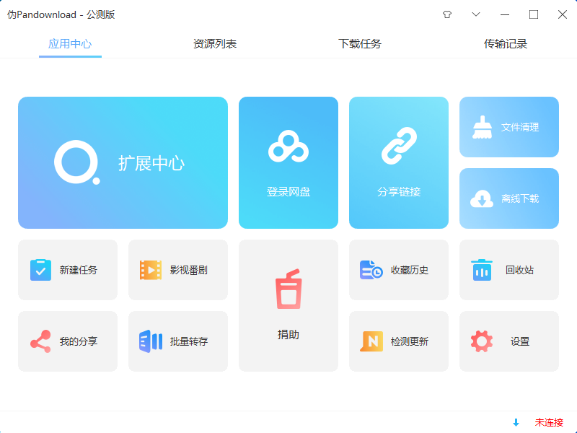The height and width of the screenshot is (433, 577).
Task: View 我的分享 my shares
Action: tap(68, 341)
